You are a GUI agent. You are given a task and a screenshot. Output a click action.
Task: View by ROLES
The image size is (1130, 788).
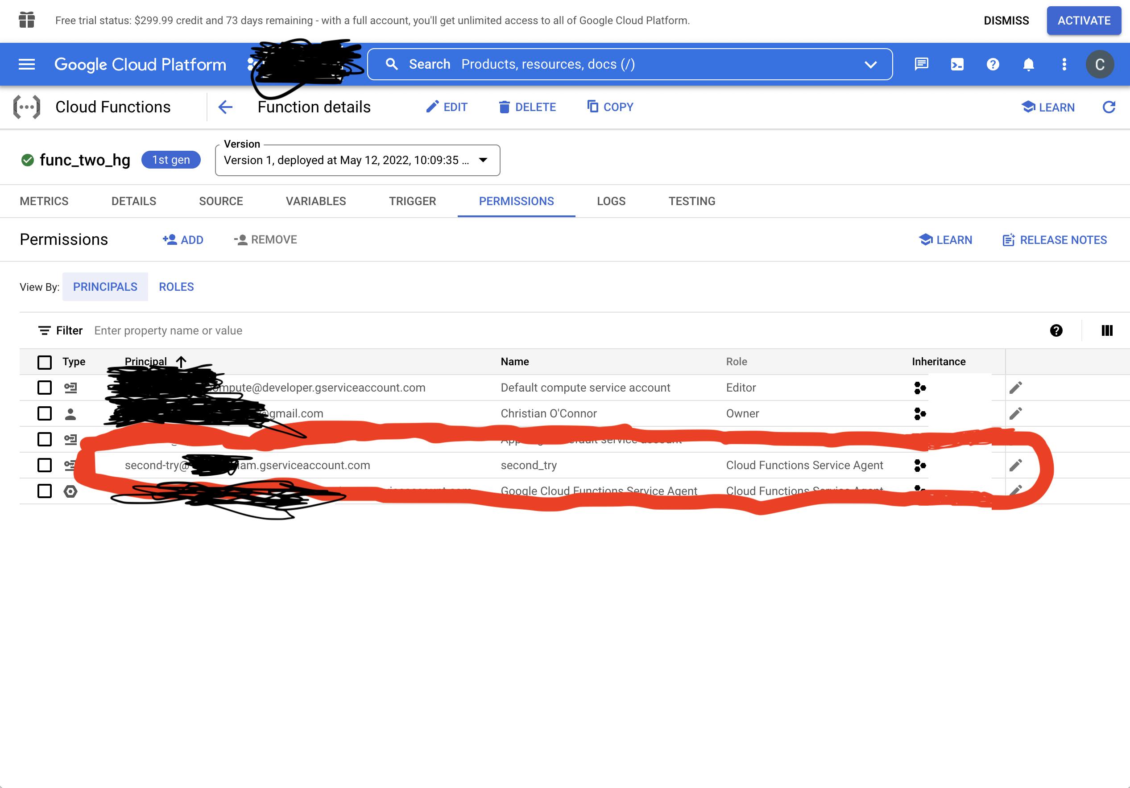tap(176, 287)
